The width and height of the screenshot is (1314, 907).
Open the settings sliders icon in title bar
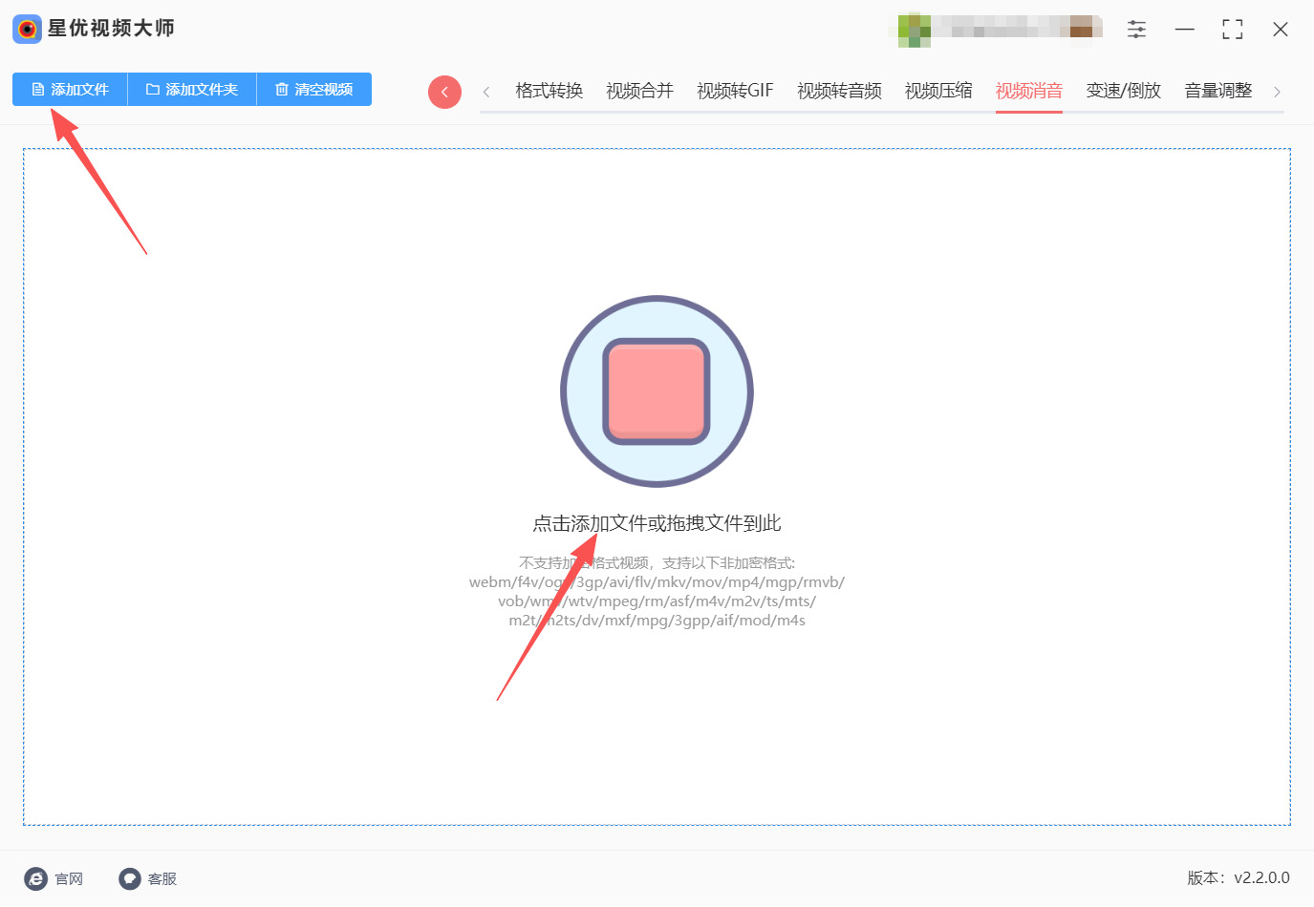tap(1136, 30)
